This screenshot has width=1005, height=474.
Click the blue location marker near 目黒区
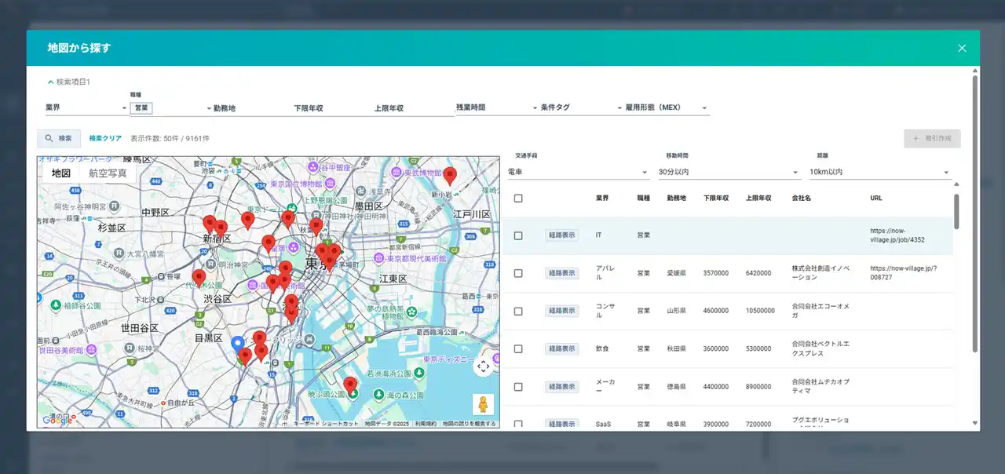tap(237, 344)
